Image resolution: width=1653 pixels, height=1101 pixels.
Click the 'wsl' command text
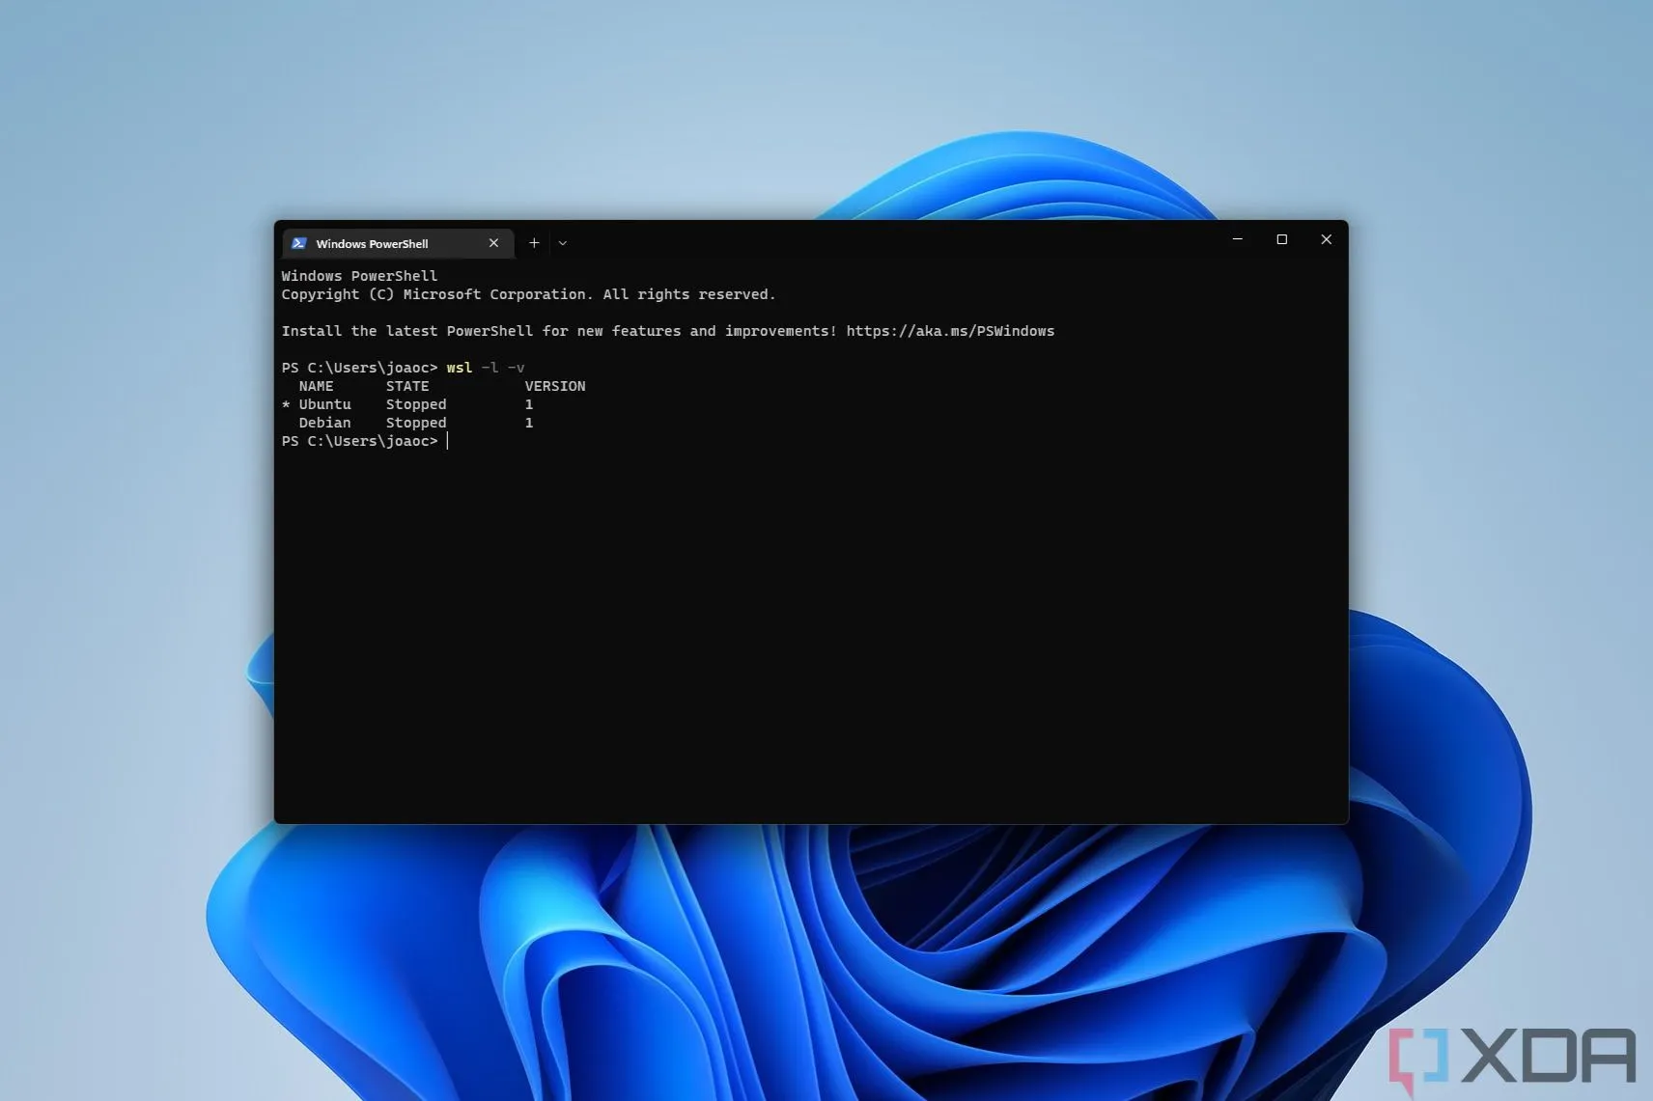click(460, 368)
